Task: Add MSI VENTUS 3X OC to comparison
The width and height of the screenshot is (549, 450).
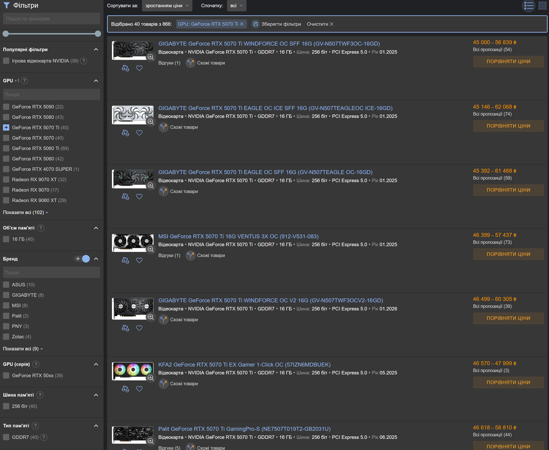Action: [x=125, y=261]
